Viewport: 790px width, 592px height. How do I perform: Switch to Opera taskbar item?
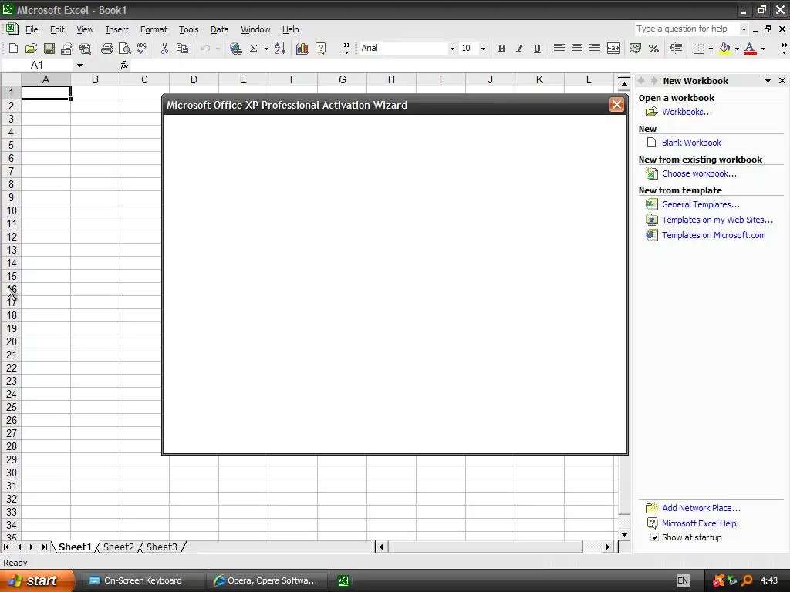[267, 580]
